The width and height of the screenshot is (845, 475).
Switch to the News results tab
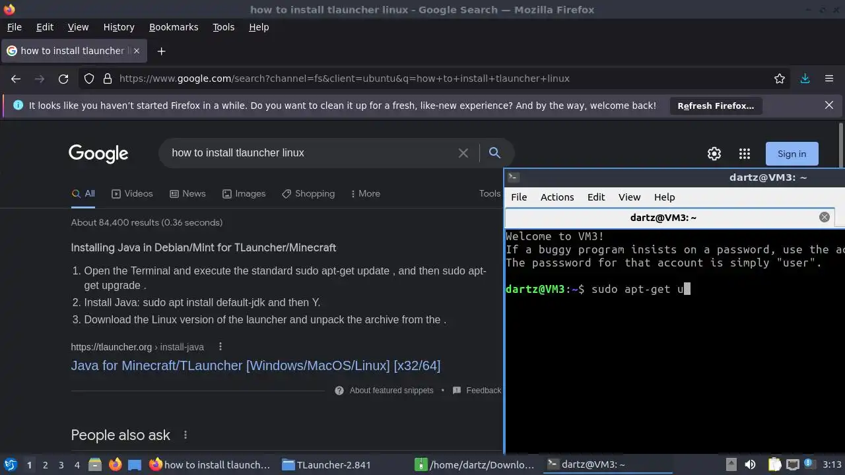[x=187, y=194]
